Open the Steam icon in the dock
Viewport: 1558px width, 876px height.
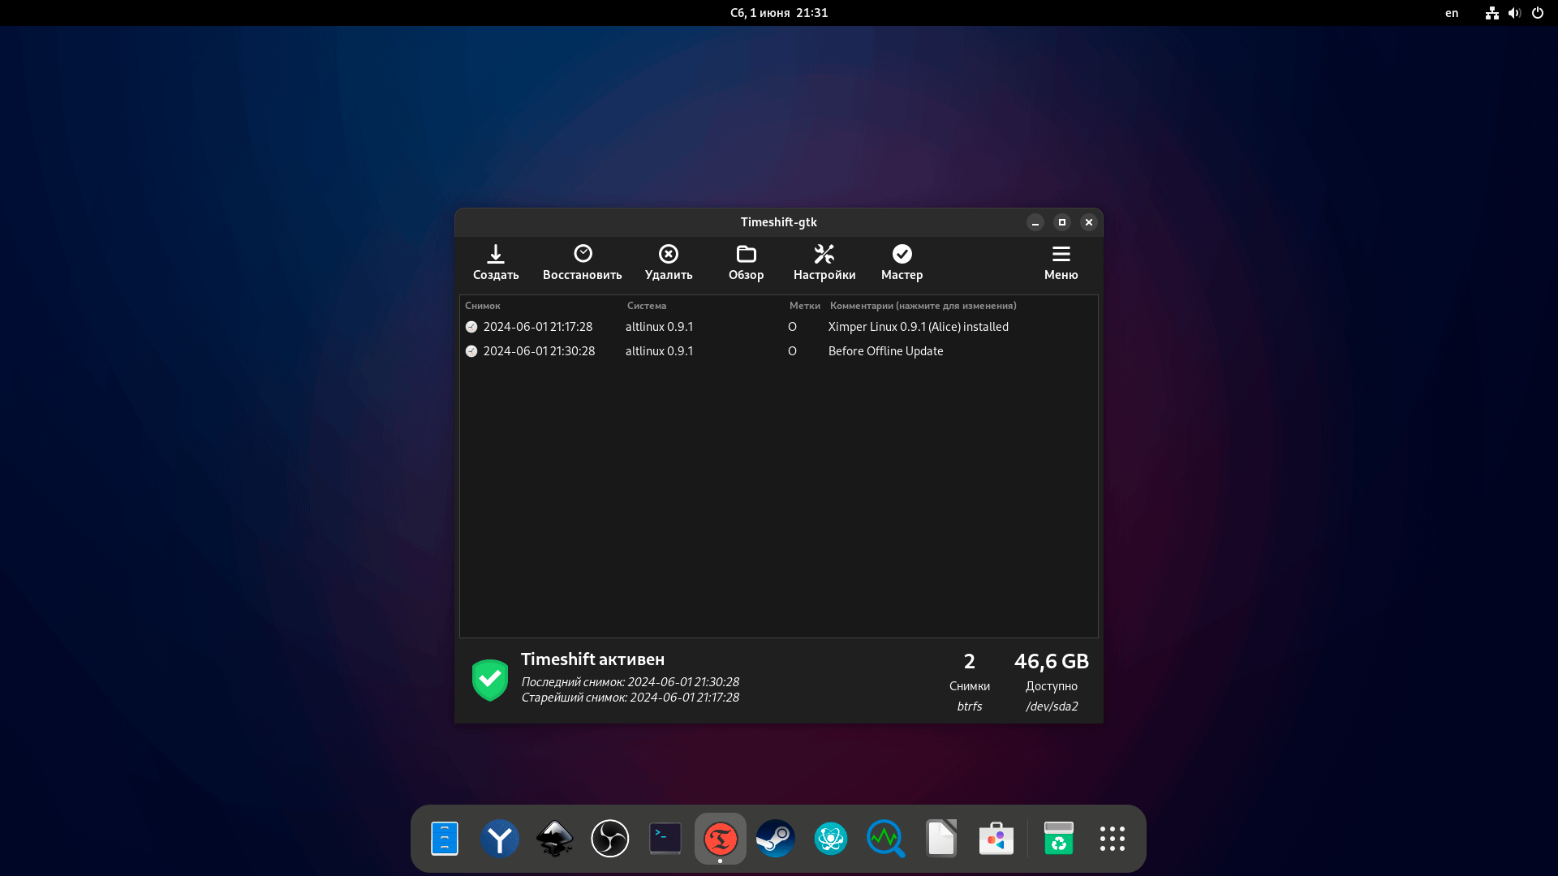pos(775,839)
